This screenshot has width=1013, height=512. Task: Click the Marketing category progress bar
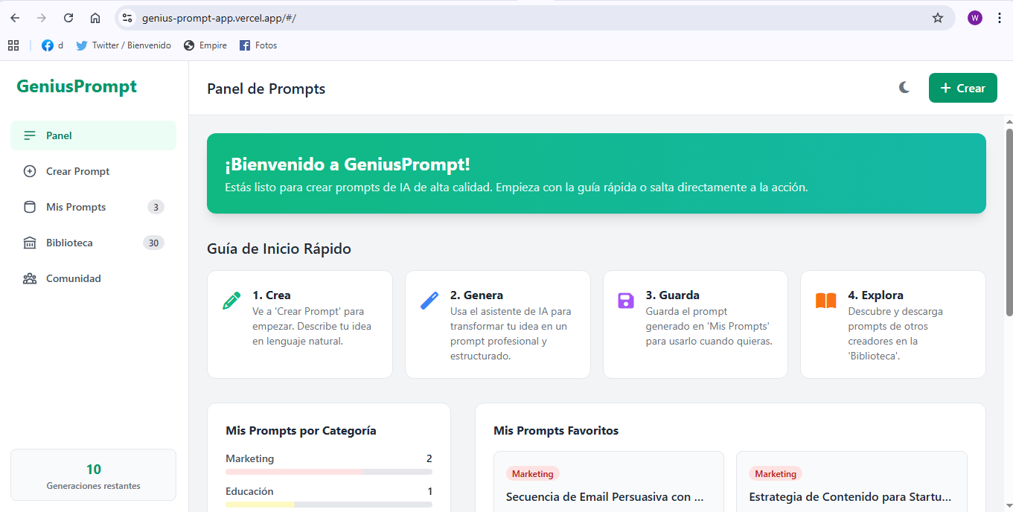(x=328, y=472)
